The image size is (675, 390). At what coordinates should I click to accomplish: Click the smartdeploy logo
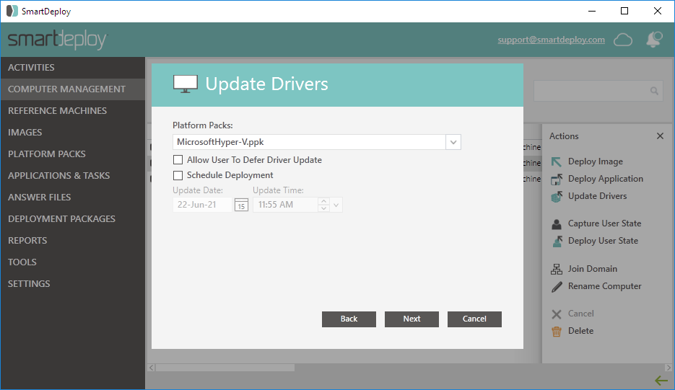pyautogui.click(x=57, y=40)
